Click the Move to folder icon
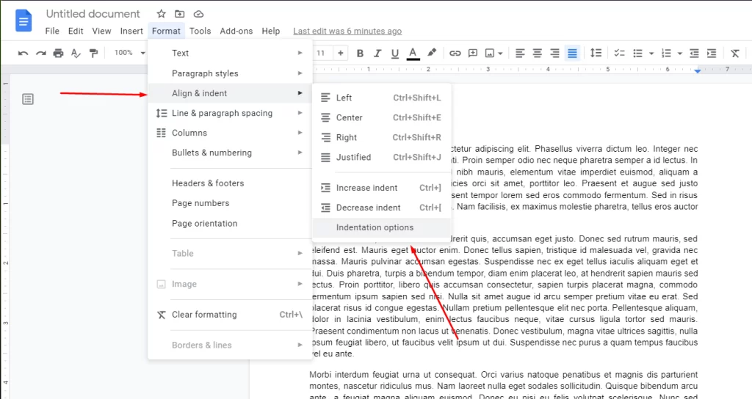This screenshot has width=752, height=399. coord(179,14)
